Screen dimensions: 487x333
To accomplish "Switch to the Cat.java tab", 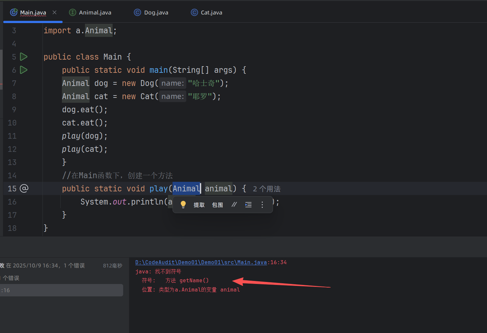I will 211,13.
